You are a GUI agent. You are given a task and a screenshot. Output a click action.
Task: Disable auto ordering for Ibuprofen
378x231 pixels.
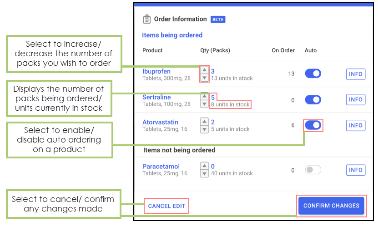tap(313, 74)
